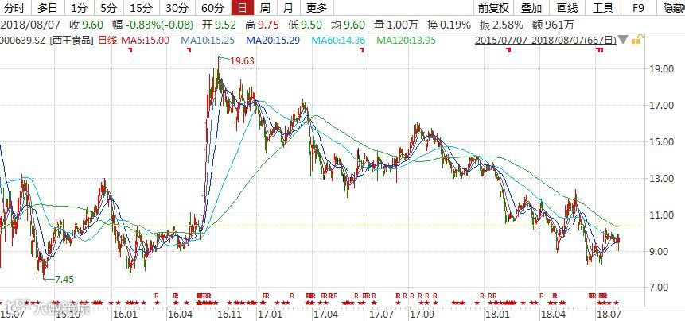Click the 均 9.60 average value
The width and height of the screenshot is (685, 321).
click(x=348, y=25)
